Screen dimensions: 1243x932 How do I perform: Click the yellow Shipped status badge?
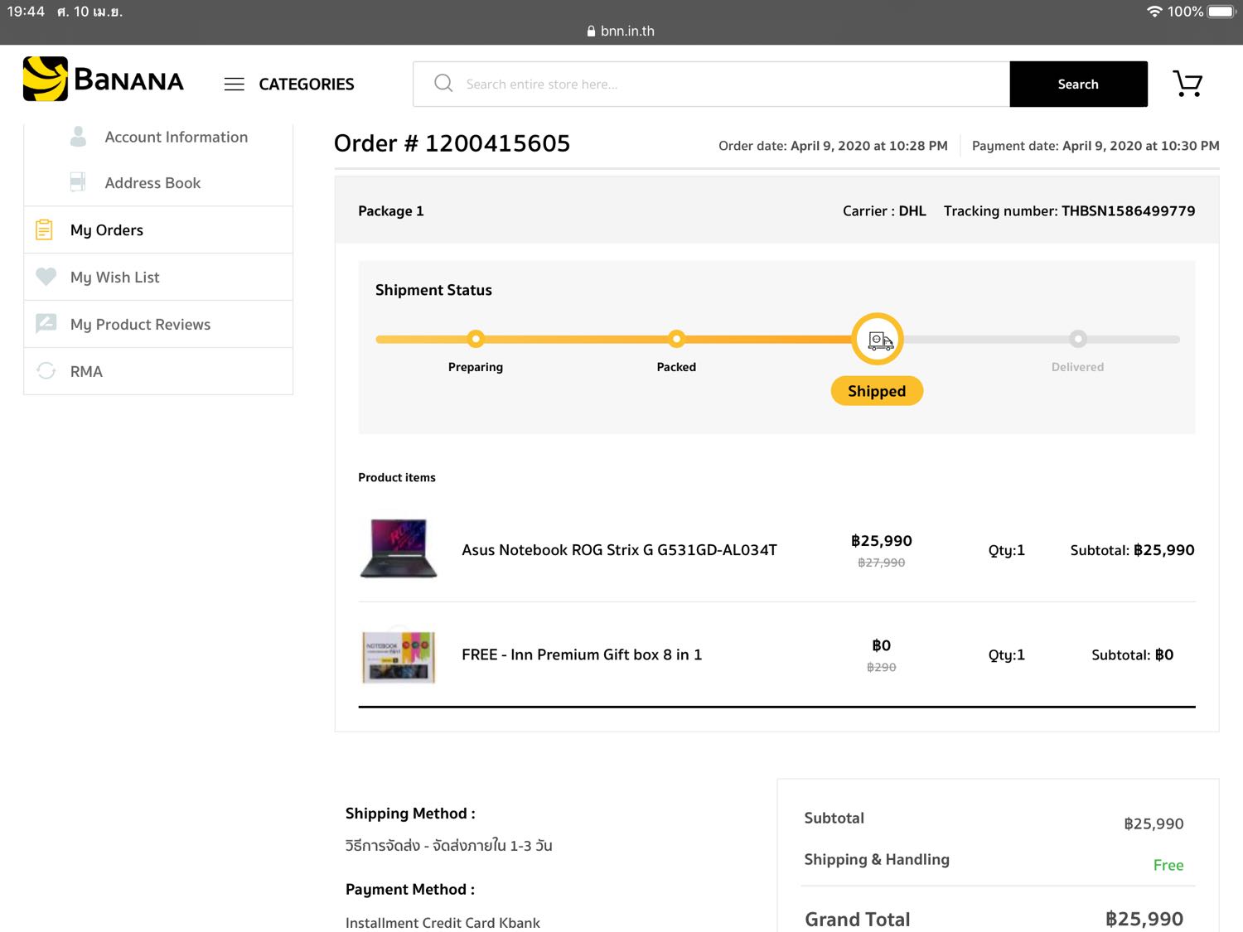tap(877, 391)
